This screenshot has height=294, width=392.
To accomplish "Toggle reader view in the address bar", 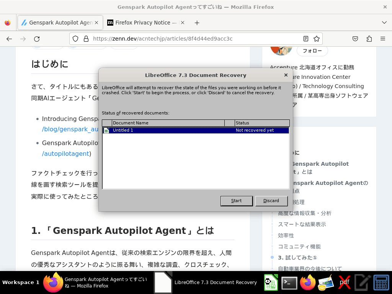I will [x=305, y=39].
